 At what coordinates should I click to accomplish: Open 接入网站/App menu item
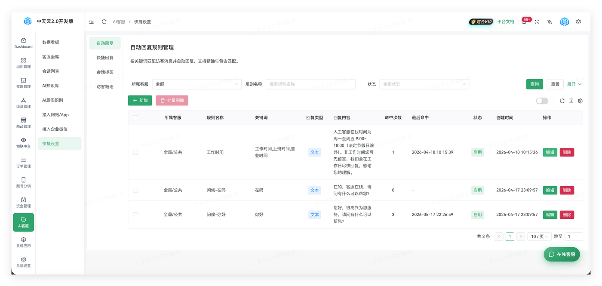(60, 115)
